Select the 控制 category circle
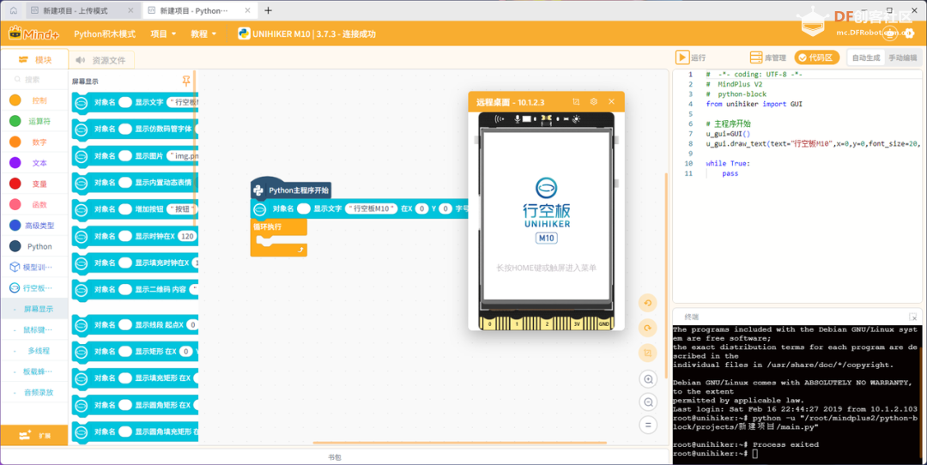The height and width of the screenshot is (465, 927). coord(15,100)
